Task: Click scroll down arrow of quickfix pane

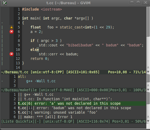Action: coord(148,121)
